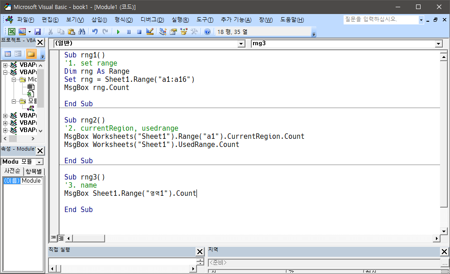
Task: Open the 편집(E) menu
Action: pos(50,20)
